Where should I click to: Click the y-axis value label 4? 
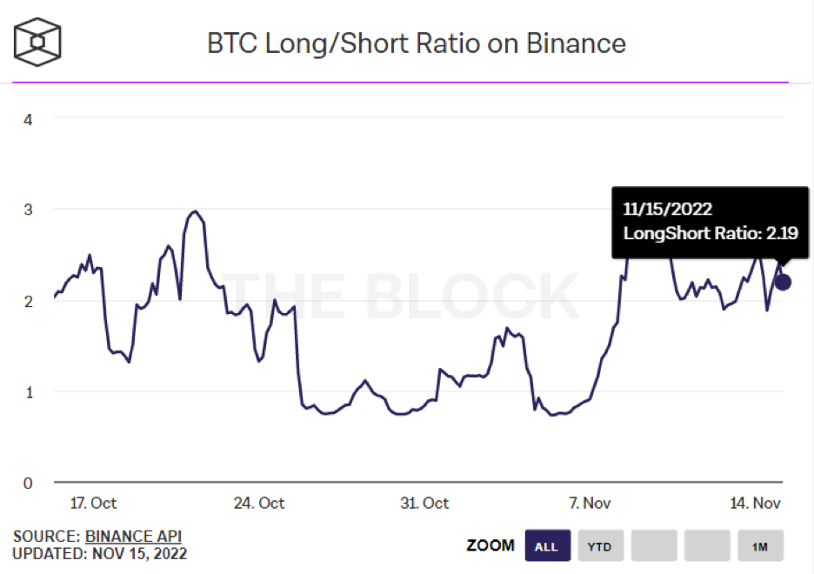(28, 118)
